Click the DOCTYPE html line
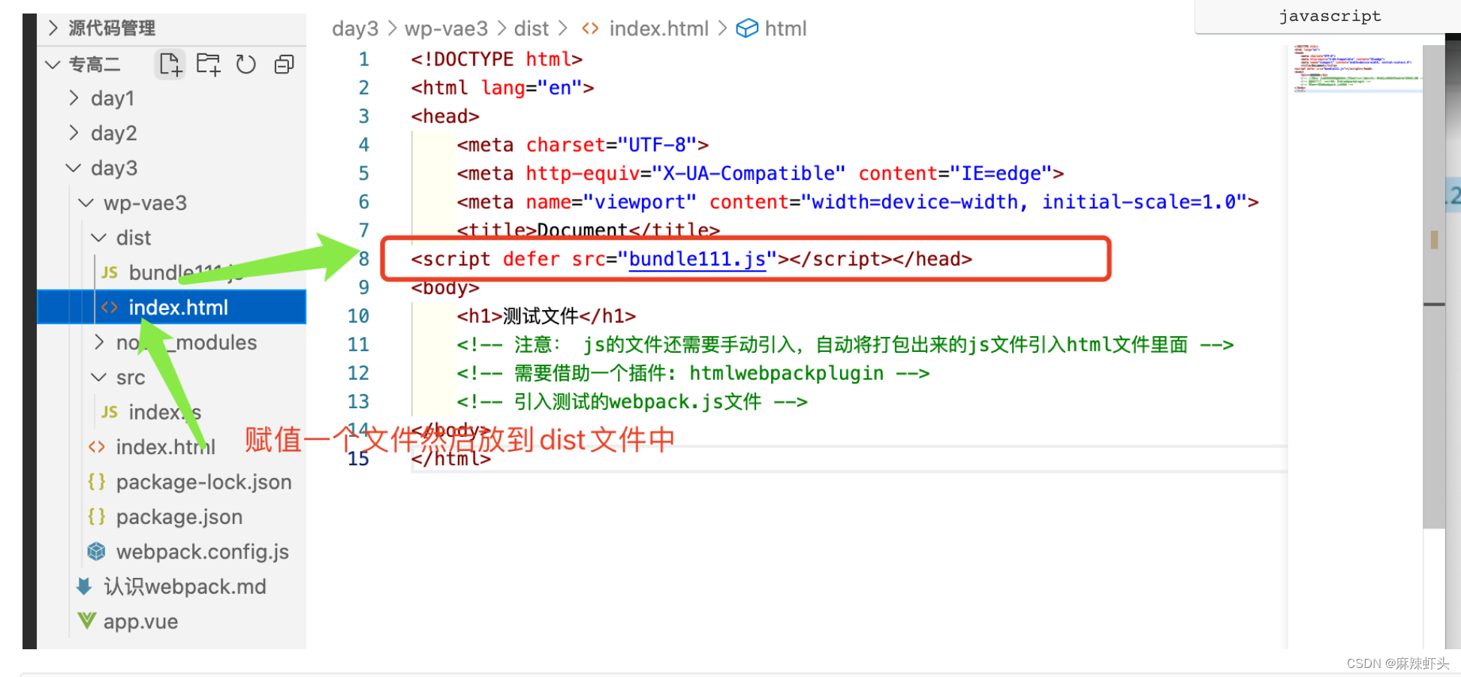Image resolution: width=1461 pixels, height=677 pixels. [496, 59]
